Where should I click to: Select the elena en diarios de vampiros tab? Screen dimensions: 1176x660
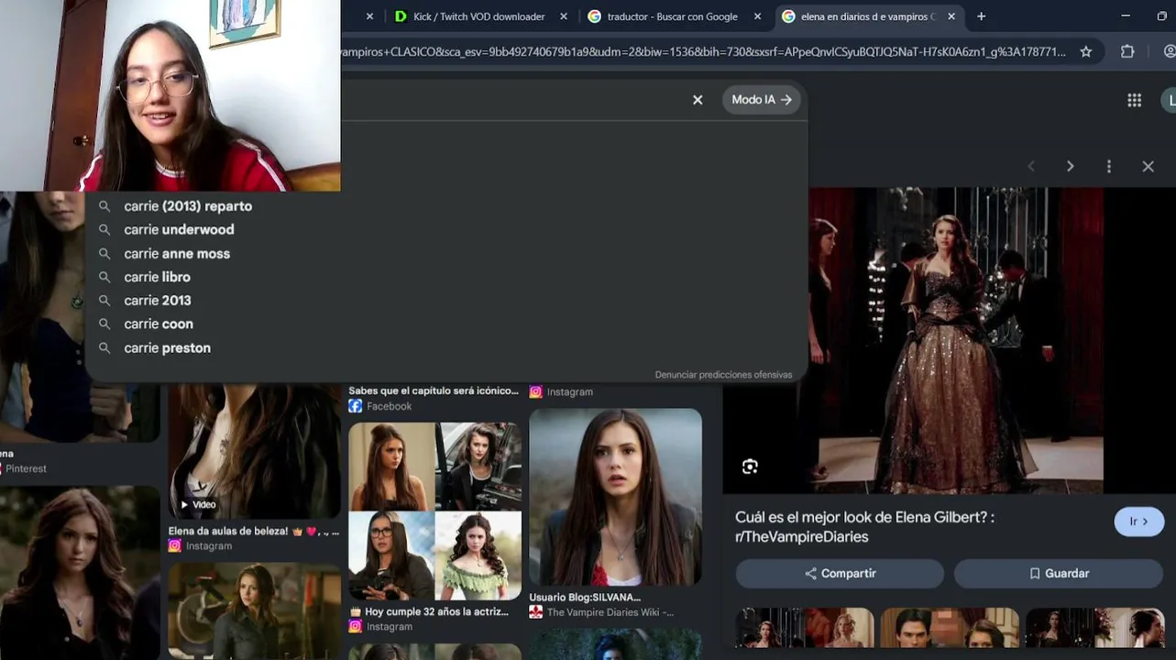[x=867, y=16]
